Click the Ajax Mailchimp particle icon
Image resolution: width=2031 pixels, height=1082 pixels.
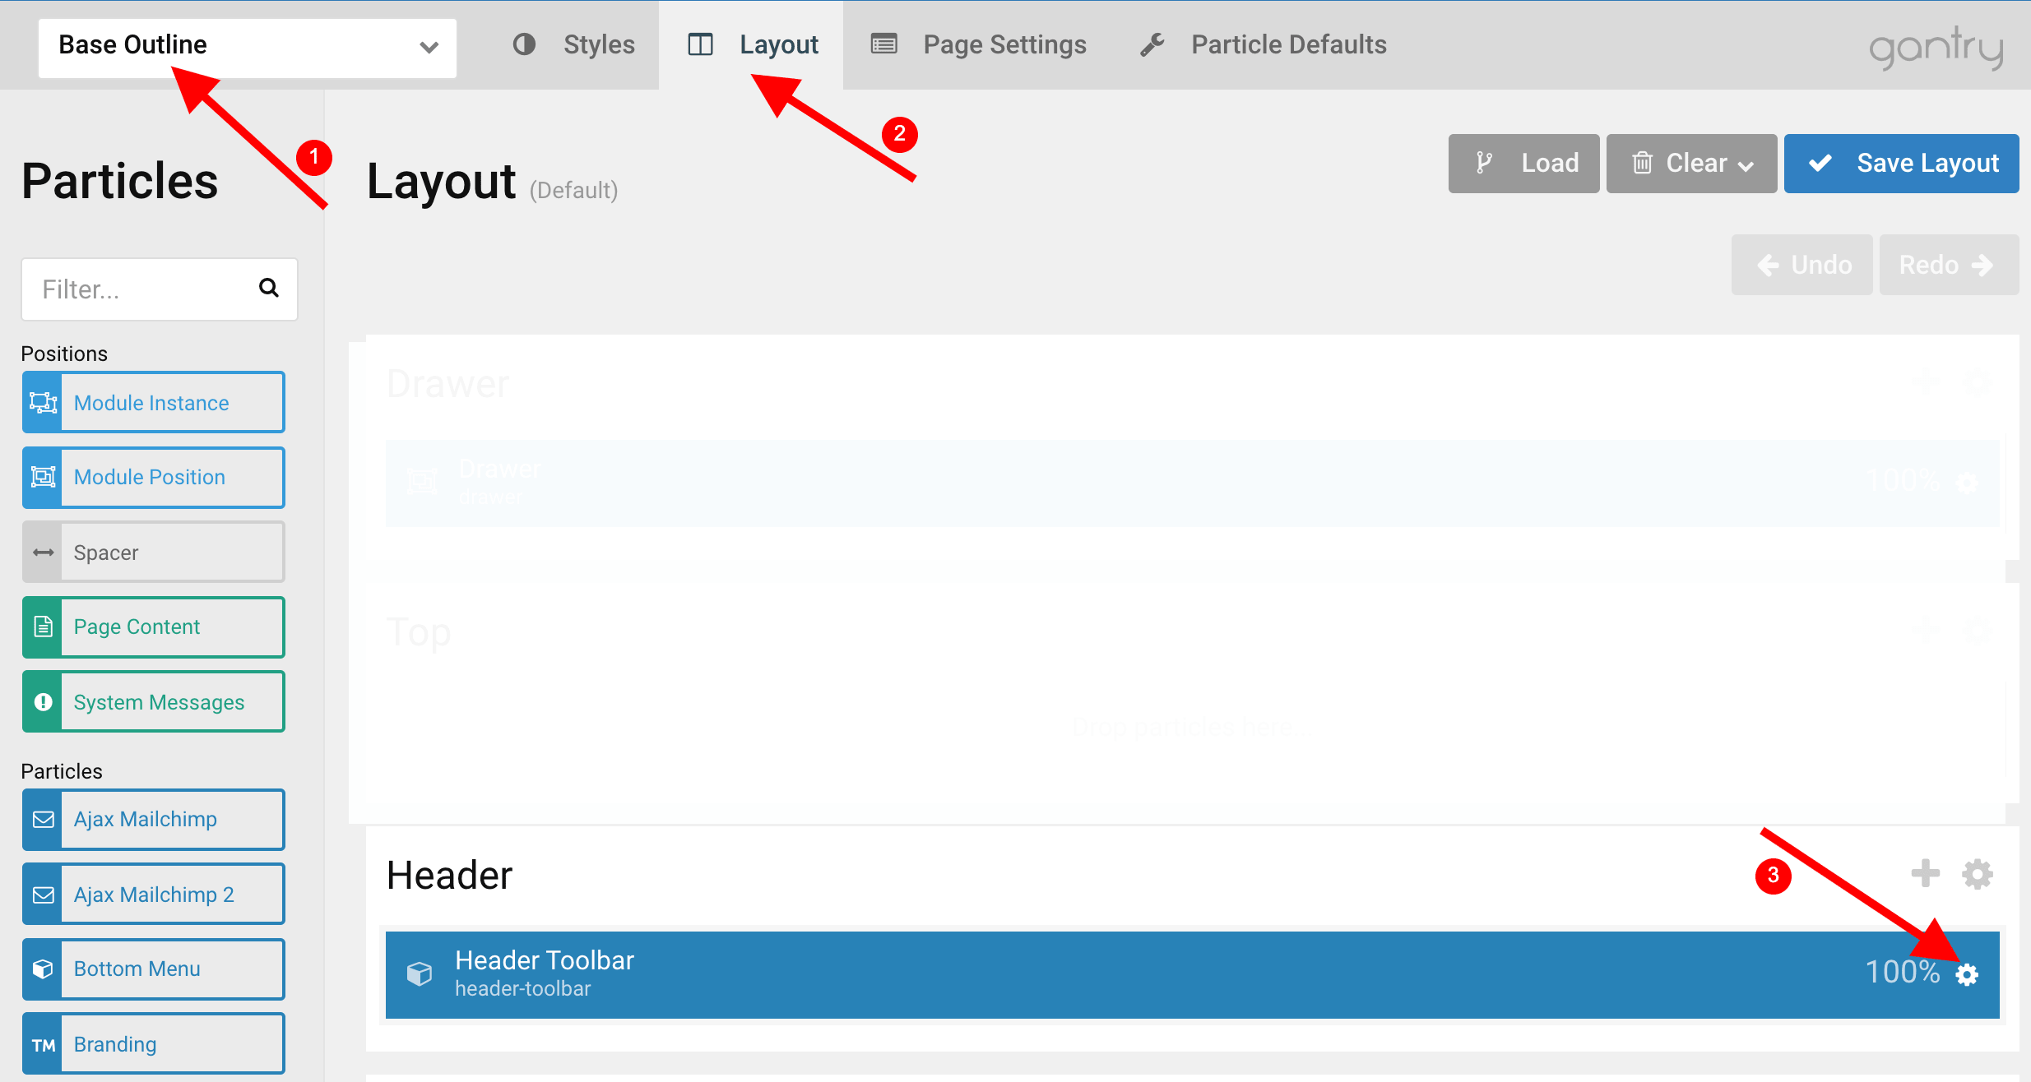42,817
